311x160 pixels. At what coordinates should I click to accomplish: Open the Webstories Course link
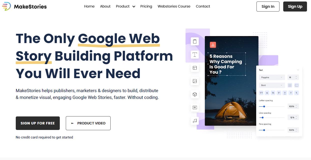pyautogui.click(x=174, y=6)
